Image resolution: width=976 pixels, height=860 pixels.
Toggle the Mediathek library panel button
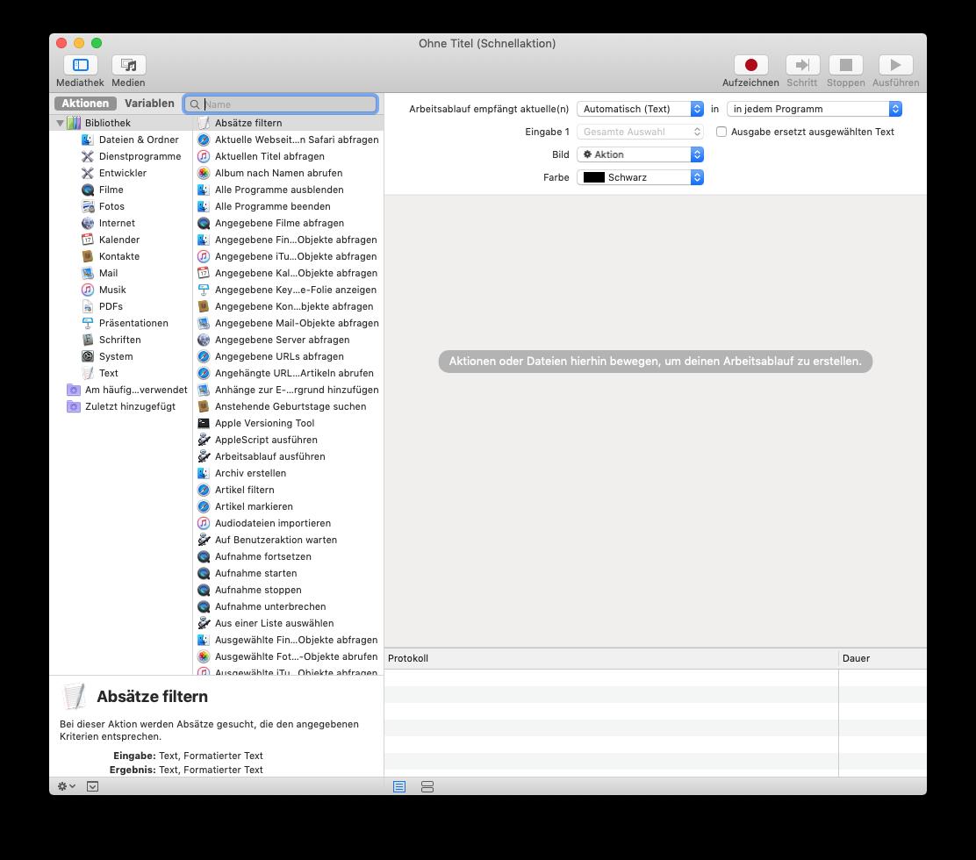point(80,65)
